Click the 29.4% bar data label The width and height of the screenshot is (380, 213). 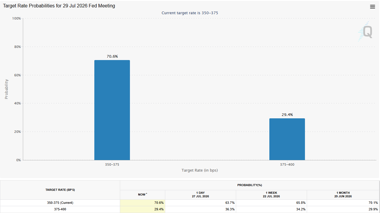287,114
